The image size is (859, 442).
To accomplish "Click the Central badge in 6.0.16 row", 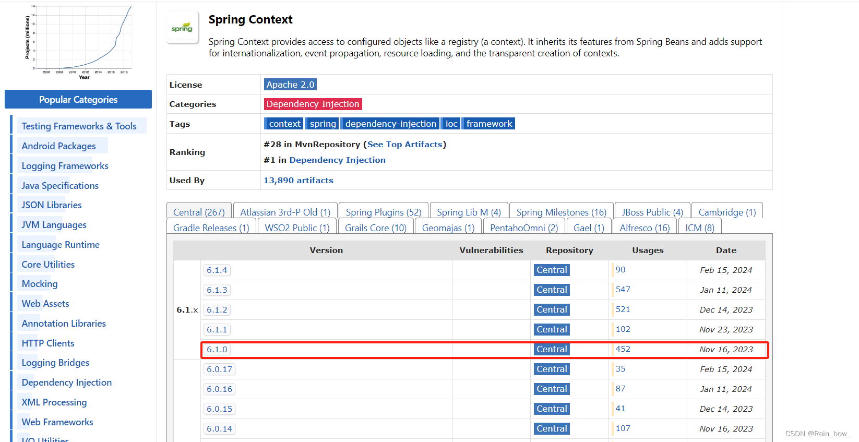I will pyautogui.click(x=552, y=389).
